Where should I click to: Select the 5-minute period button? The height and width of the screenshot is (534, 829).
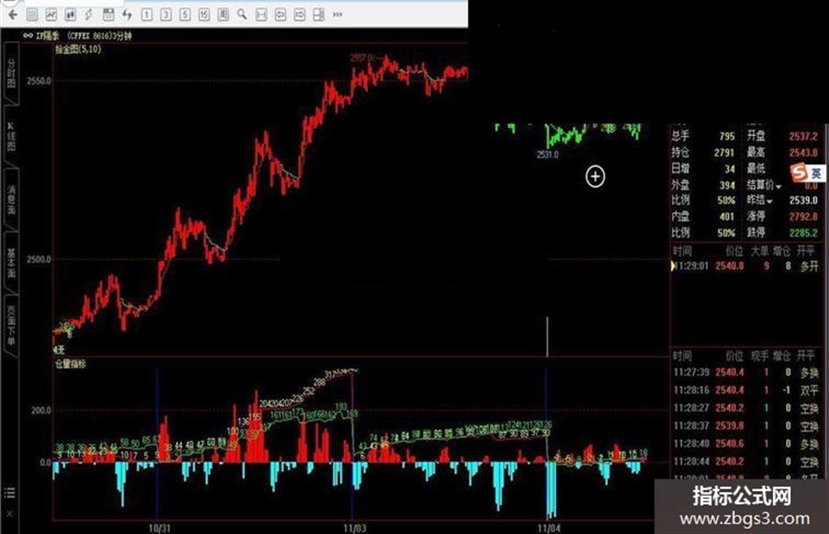185,15
